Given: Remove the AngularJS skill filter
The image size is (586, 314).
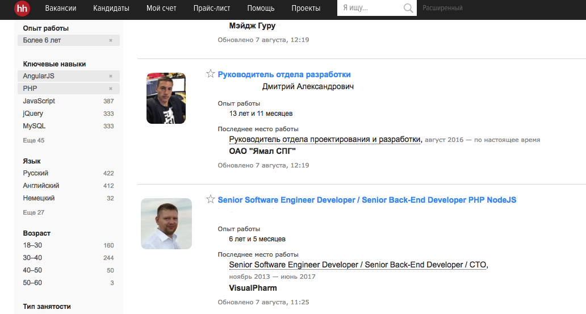Looking at the screenshot, I should [111, 76].
